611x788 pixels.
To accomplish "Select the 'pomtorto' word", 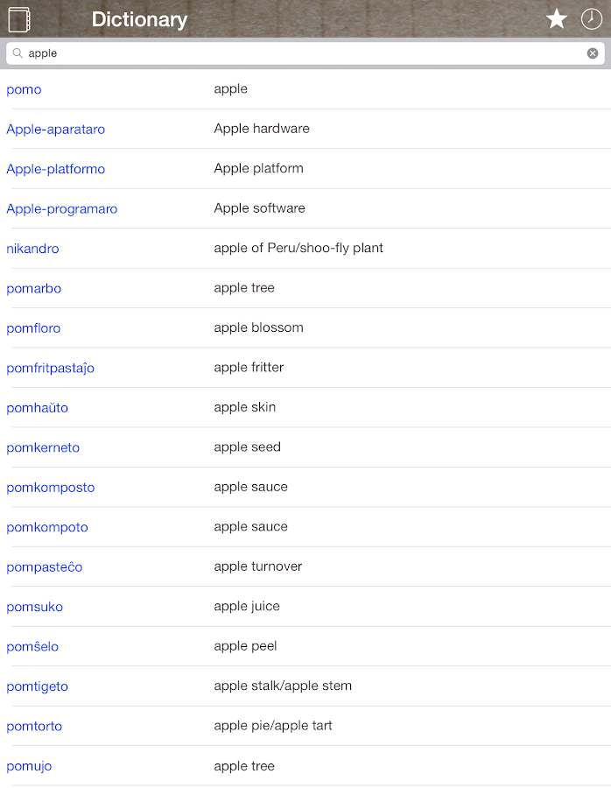I will 34,726.
